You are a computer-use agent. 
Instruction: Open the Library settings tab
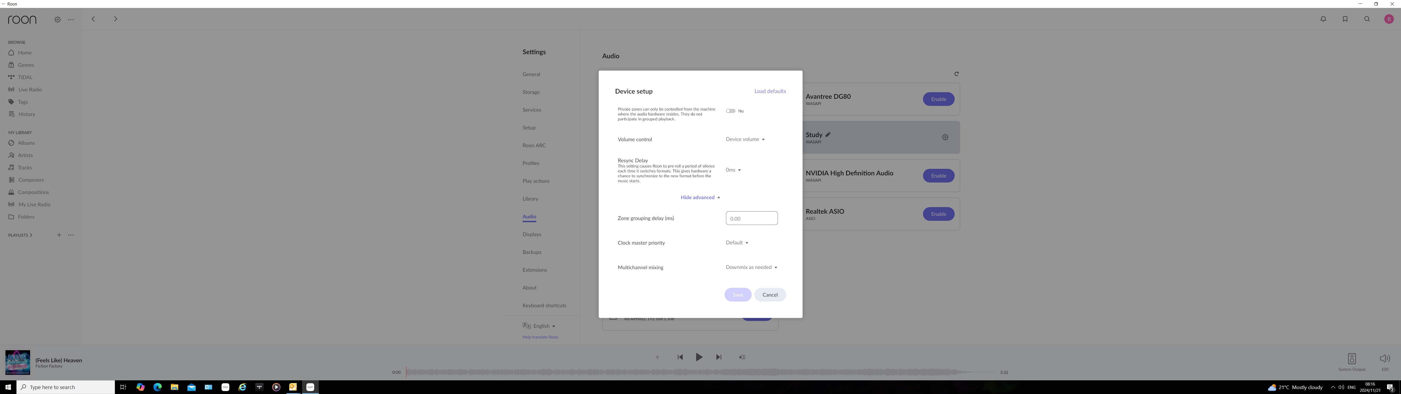pyautogui.click(x=530, y=199)
